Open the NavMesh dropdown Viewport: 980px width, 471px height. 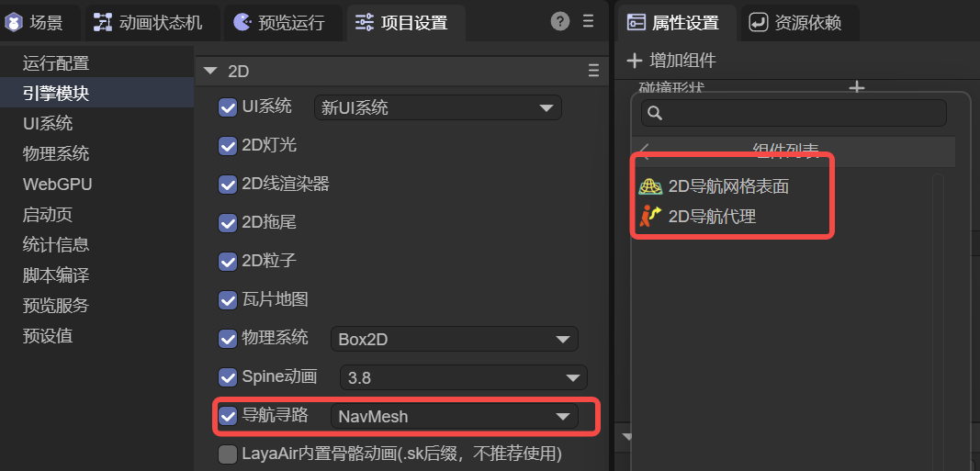pyautogui.click(x=455, y=416)
